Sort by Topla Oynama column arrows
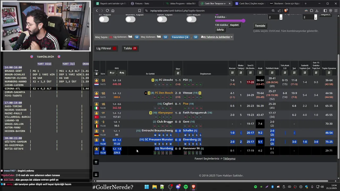The image size is (340, 191). [329, 73]
